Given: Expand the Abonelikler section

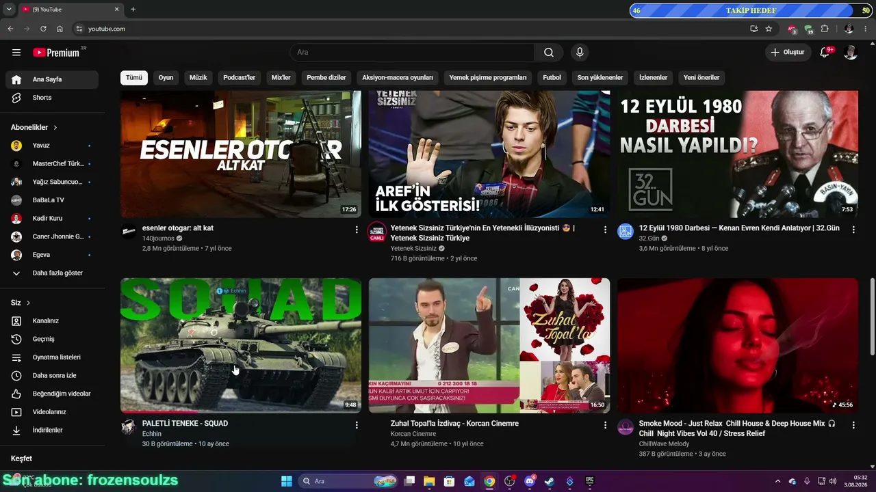Looking at the screenshot, I should (34, 127).
